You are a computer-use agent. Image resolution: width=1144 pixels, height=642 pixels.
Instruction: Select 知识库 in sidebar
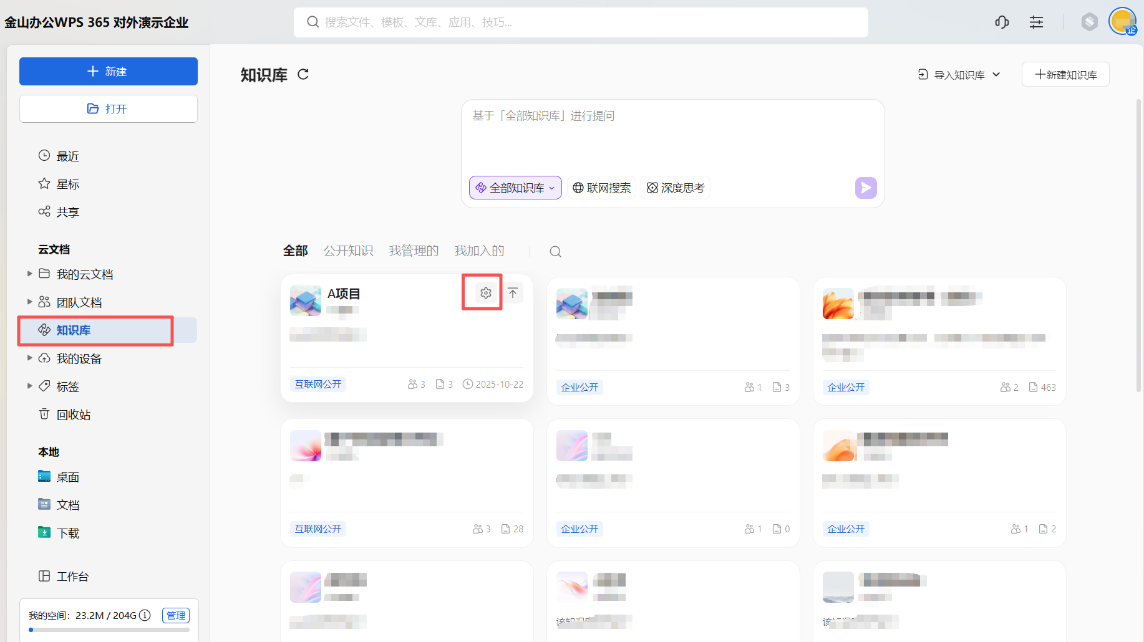[107, 330]
